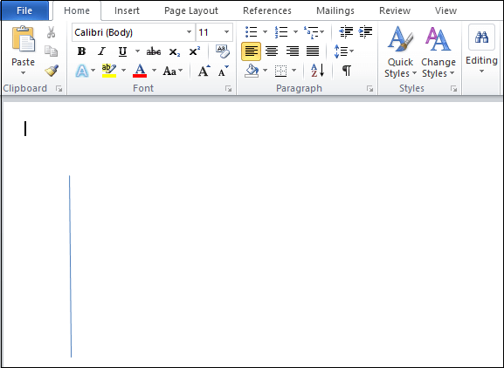Apply shading with paint bucket
Screen dimensions: 504x368
[x=252, y=71]
